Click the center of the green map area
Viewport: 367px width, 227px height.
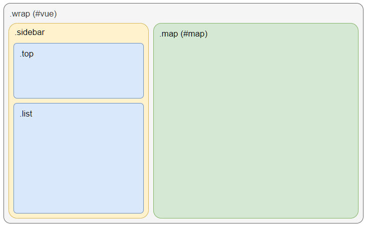pyautogui.click(x=256, y=120)
